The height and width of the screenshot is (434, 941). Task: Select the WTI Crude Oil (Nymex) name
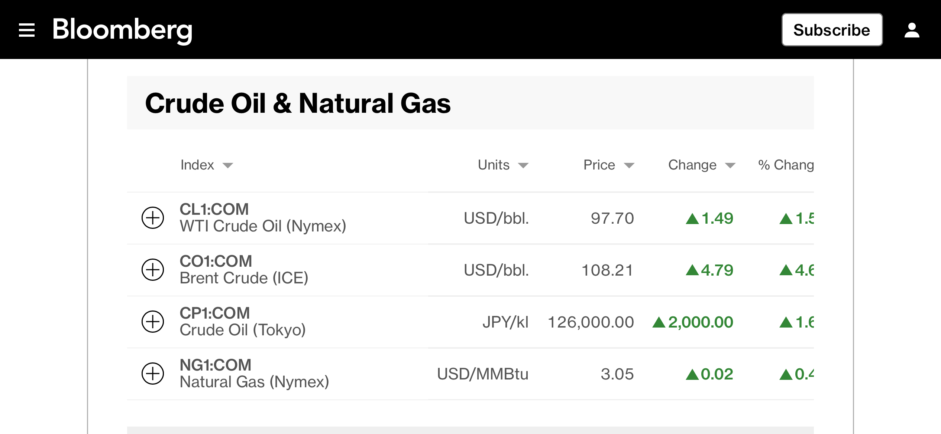click(x=263, y=226)
